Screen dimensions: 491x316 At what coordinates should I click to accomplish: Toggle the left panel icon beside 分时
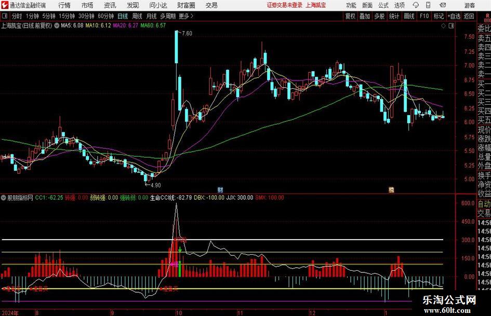pyautogui.click(x=5, y=16)
